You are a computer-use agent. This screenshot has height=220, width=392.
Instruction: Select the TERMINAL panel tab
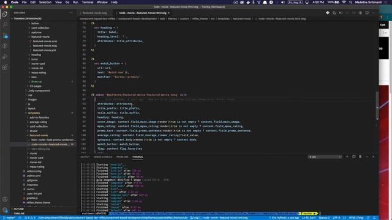[138, 157]
